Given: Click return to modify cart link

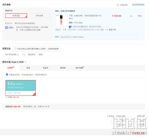Looking at the screenshot, I should click(138, 5).
